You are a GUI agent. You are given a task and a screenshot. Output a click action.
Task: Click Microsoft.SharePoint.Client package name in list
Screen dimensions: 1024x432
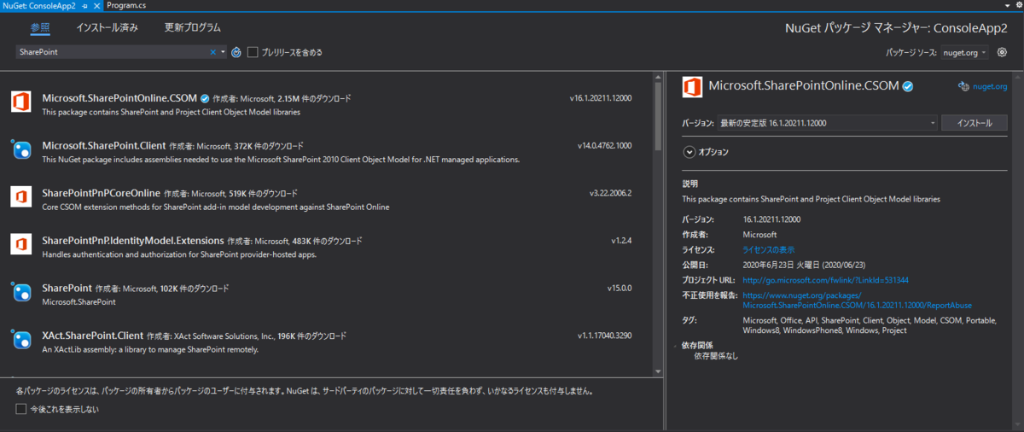tap(102, 146)
